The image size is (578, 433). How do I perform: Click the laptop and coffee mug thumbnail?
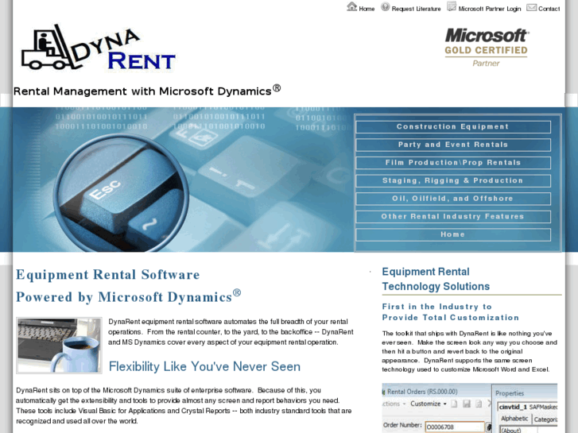[x=60, y=346]
